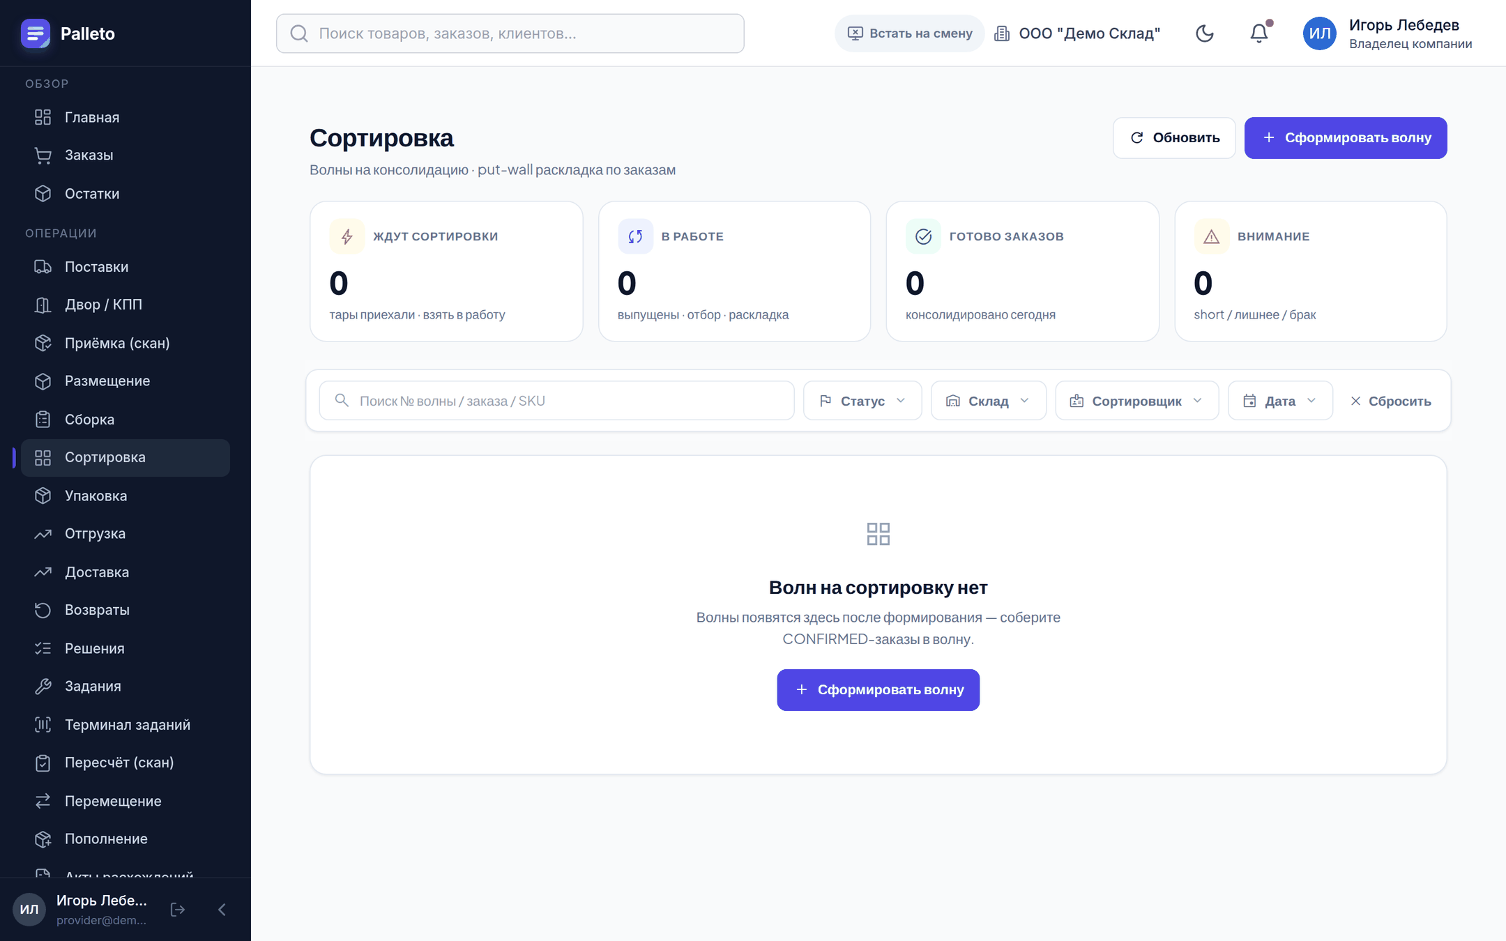Open notifications bell icon

pyautogui.click(x=1258, y=33)
